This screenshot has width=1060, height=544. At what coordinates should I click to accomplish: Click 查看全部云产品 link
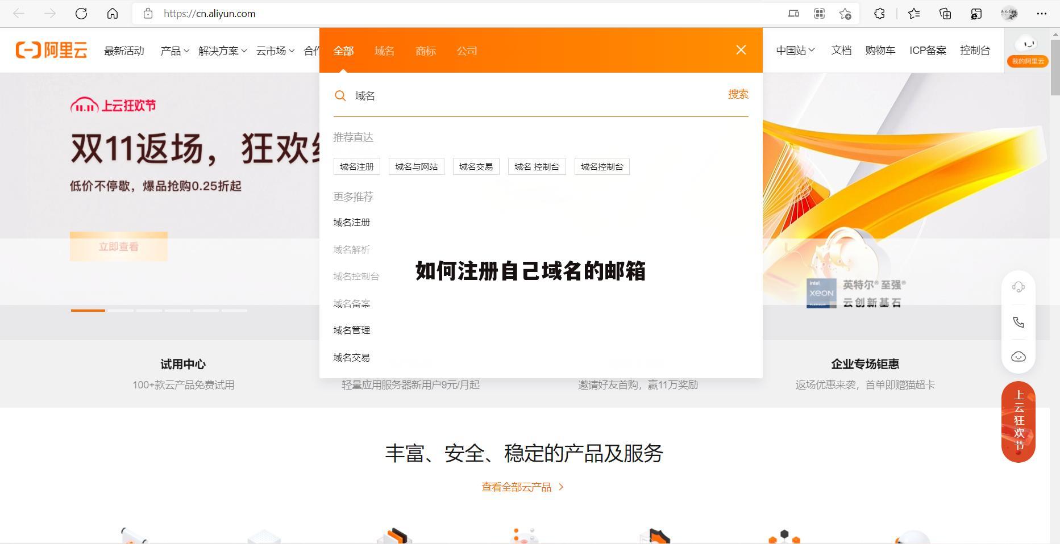tap(523, 487)
